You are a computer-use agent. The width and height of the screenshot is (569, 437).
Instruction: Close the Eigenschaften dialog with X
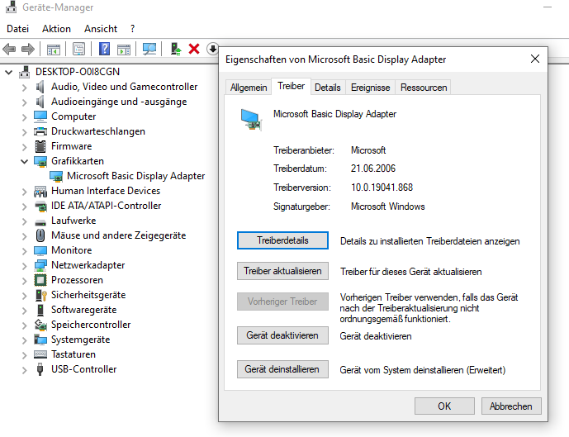point(535,59)
